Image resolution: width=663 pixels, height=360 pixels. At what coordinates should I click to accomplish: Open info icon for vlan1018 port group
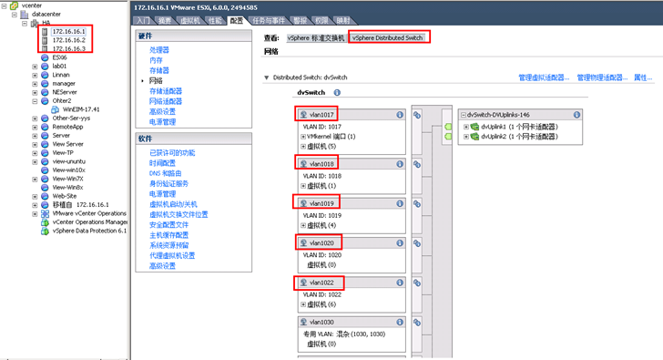click(x=400, y=164)
